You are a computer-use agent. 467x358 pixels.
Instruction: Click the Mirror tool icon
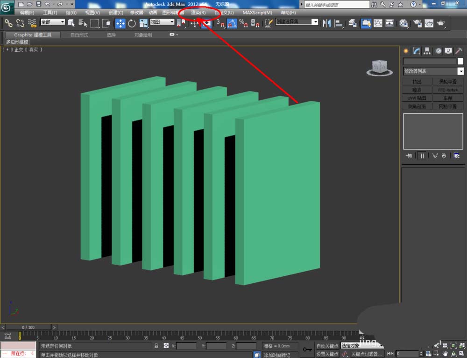[327, 23]
